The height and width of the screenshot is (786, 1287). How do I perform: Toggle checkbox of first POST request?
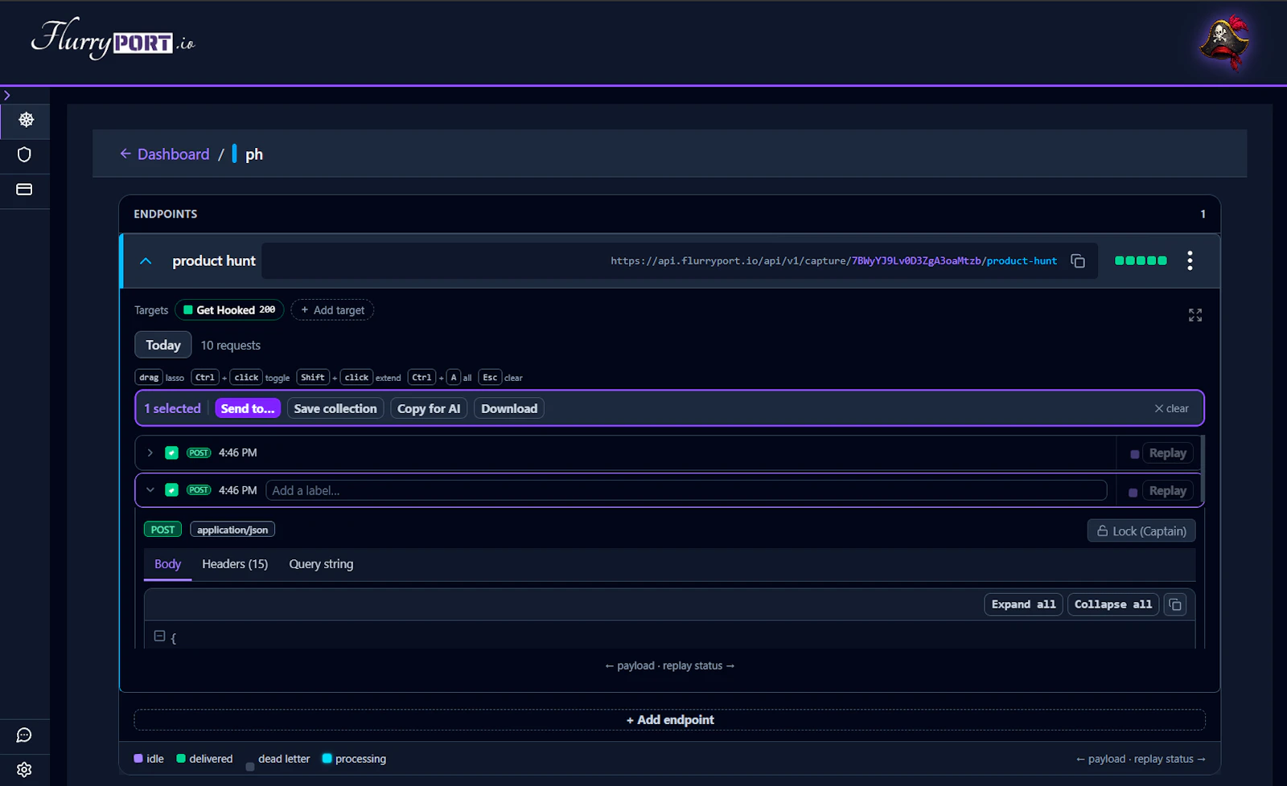[171, 452]
